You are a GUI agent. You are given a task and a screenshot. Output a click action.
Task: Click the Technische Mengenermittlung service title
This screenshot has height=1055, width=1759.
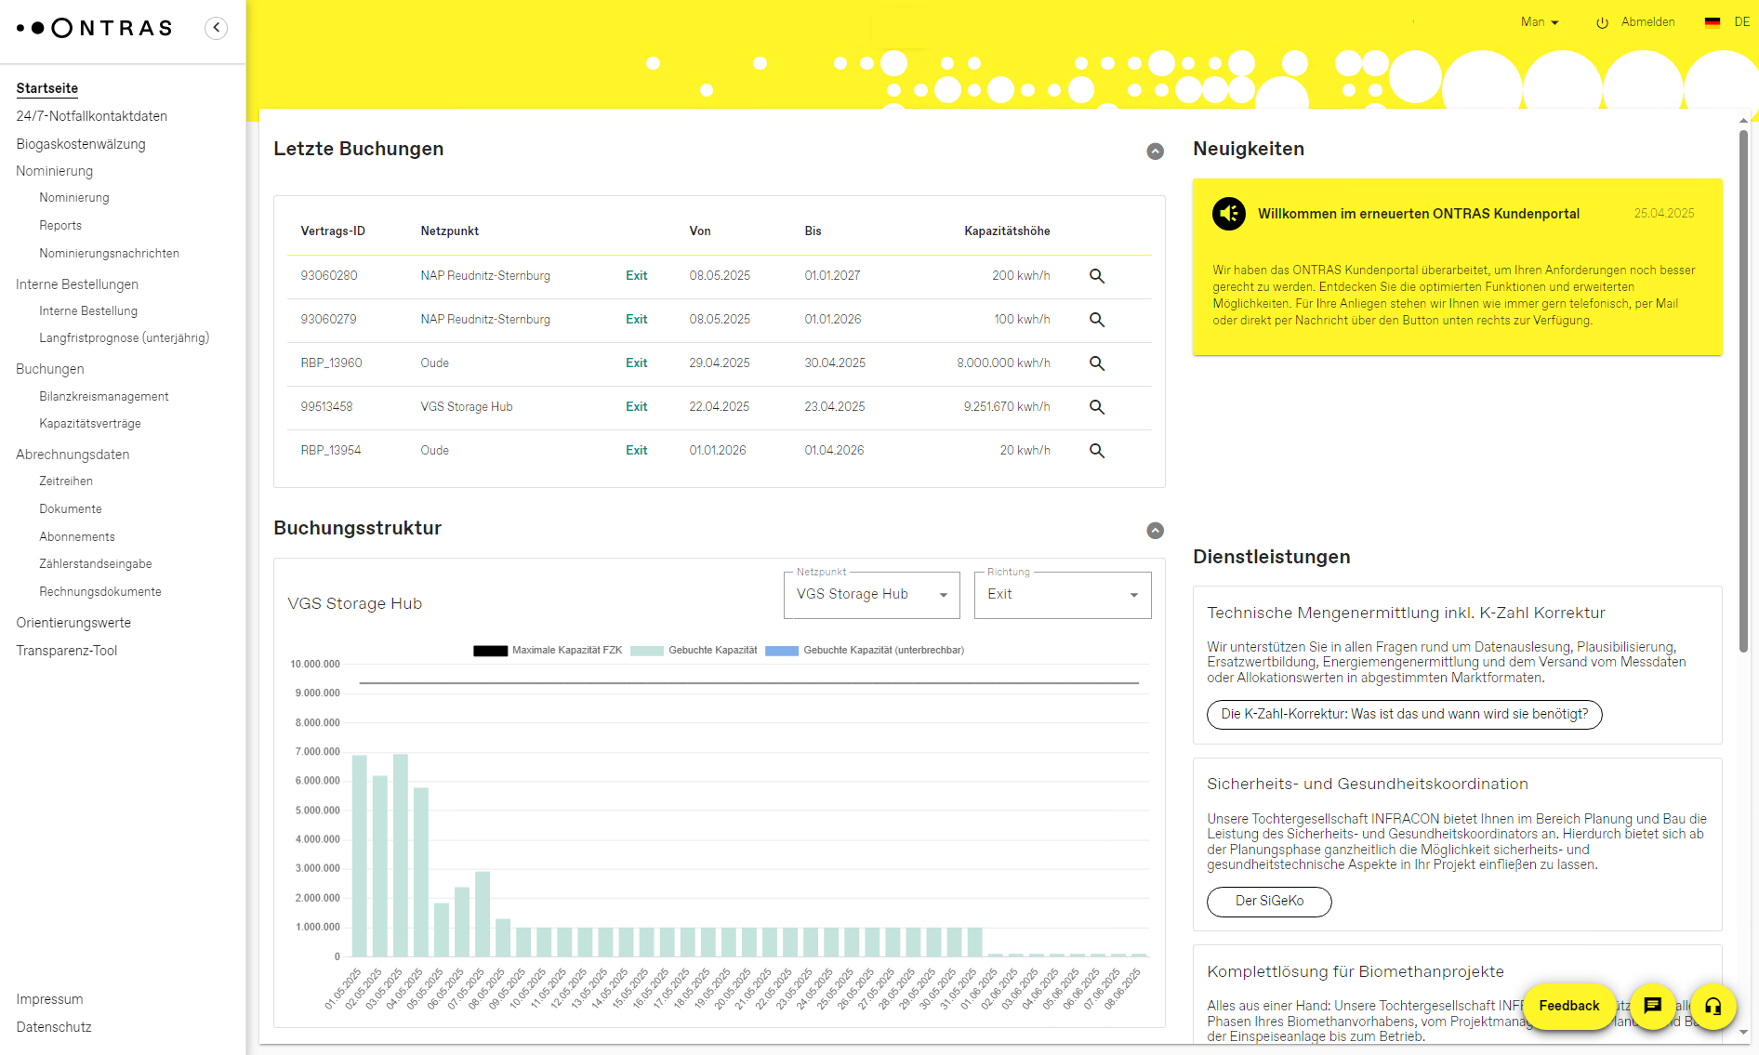pos(1406,613)
